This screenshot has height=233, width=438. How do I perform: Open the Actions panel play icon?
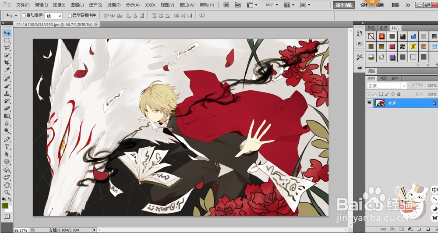[x=360, y=43]
